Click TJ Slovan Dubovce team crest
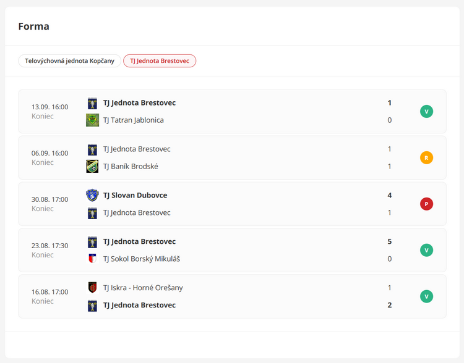 (92, 195)
